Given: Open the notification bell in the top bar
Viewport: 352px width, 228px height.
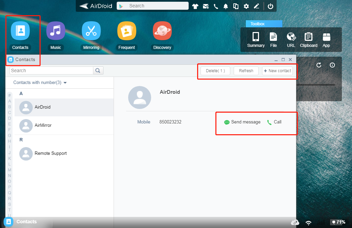Looking at the screenshot, I should pos(226,6).
